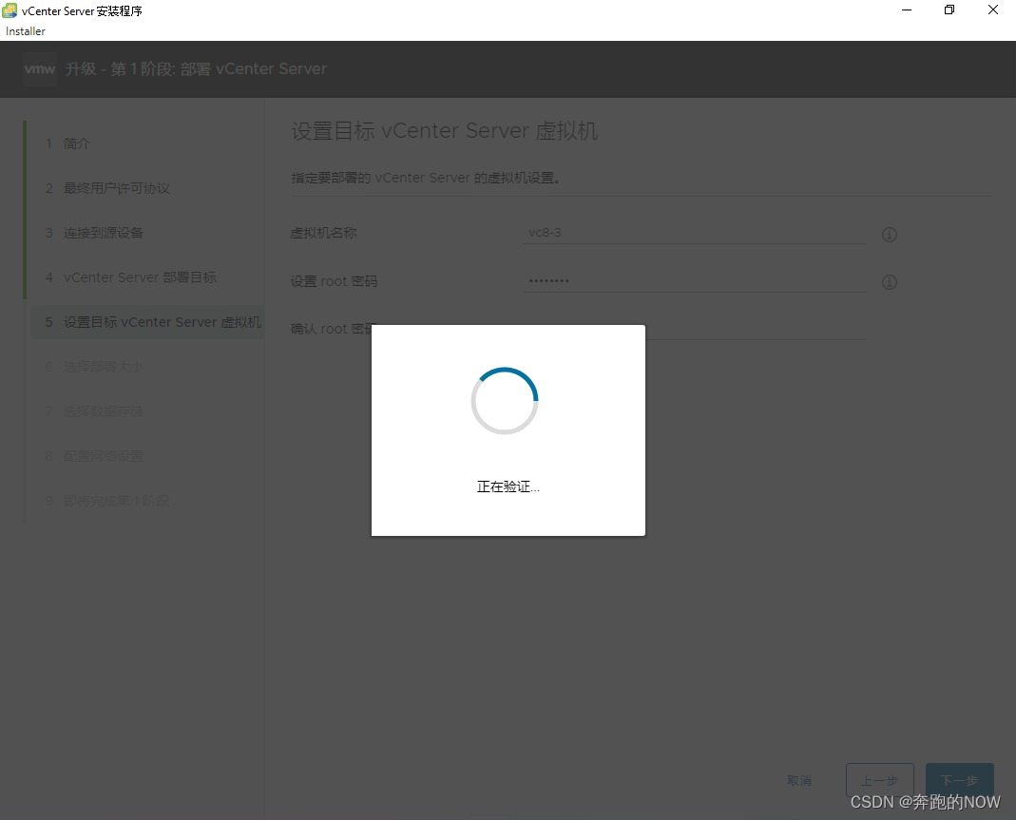Click the info icon beside VM name field

coord(889,235)
